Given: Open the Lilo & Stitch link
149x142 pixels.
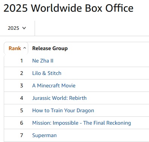Looking at the screenshot, I should pyautogui.click(x=47, y=73).
